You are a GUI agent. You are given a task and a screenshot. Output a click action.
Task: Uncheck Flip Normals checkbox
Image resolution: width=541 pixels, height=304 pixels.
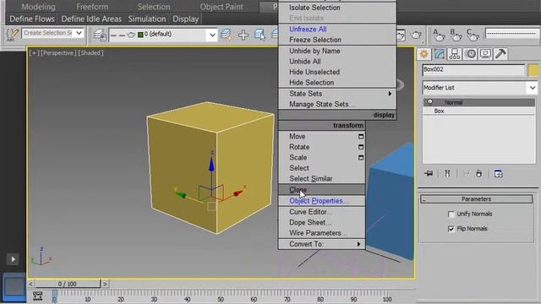(x=451, y=229)
